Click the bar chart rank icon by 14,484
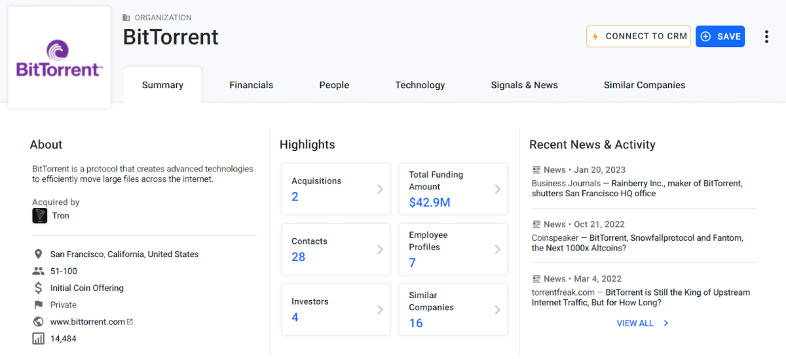Image resolution: width=786 pixels, height=359 pixels. [x=38, y=339]
